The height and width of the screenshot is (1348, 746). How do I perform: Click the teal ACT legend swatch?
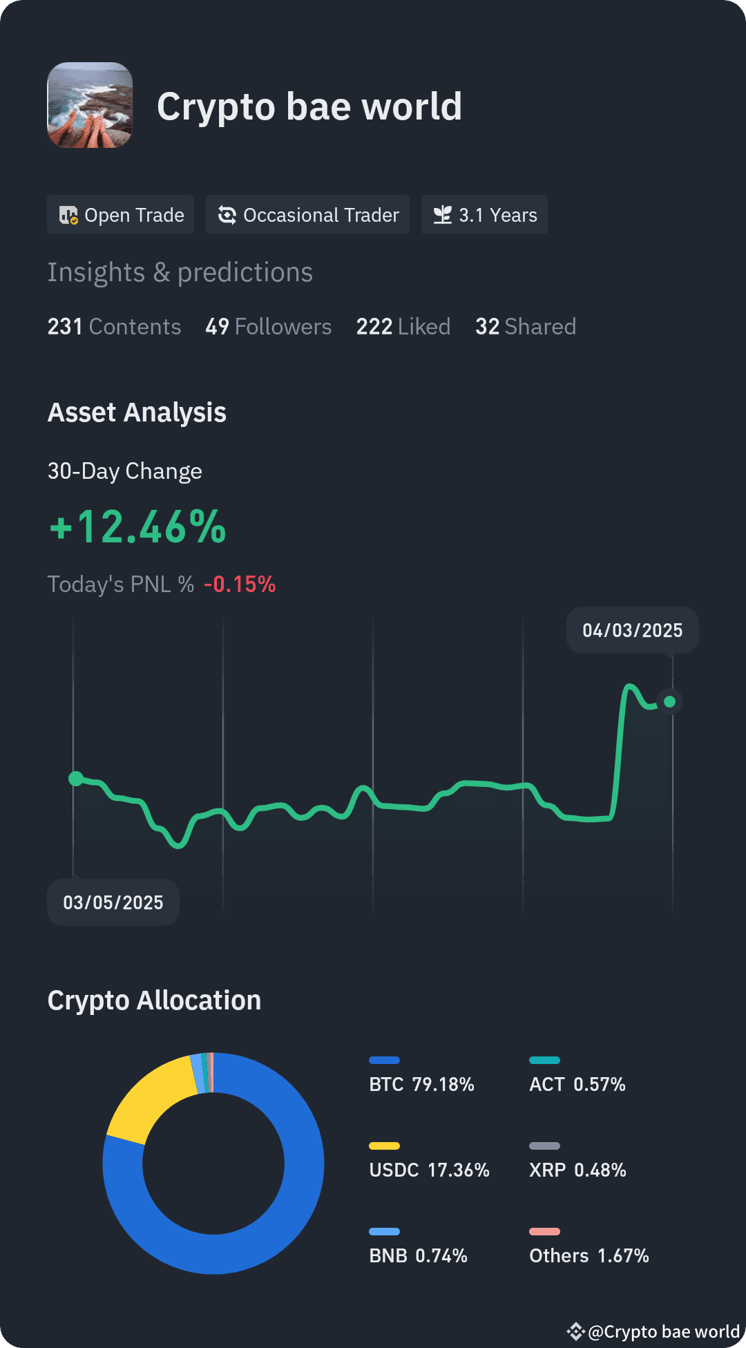(544, 1060)
